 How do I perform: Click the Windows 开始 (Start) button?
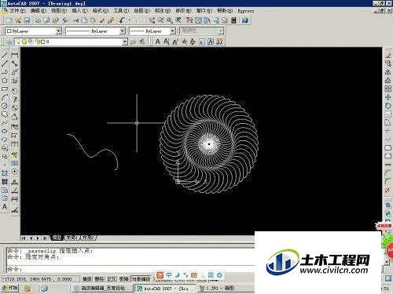click(10, 288)
